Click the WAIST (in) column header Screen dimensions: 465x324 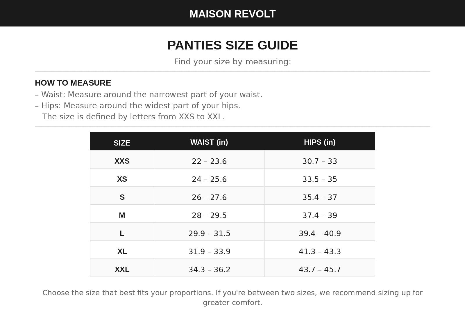pyautogui.click(x=209, y=142)
